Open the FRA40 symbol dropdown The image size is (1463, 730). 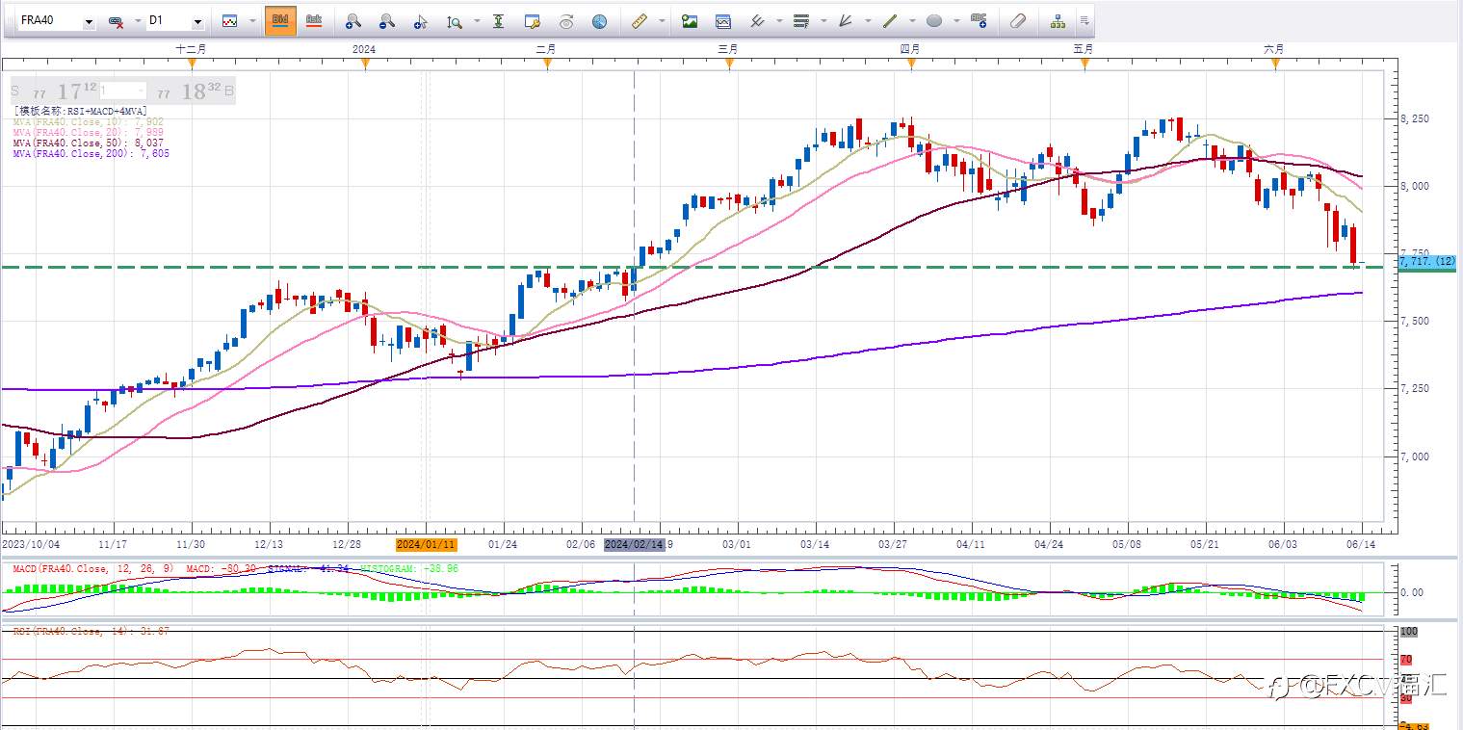tap(89, 21)
